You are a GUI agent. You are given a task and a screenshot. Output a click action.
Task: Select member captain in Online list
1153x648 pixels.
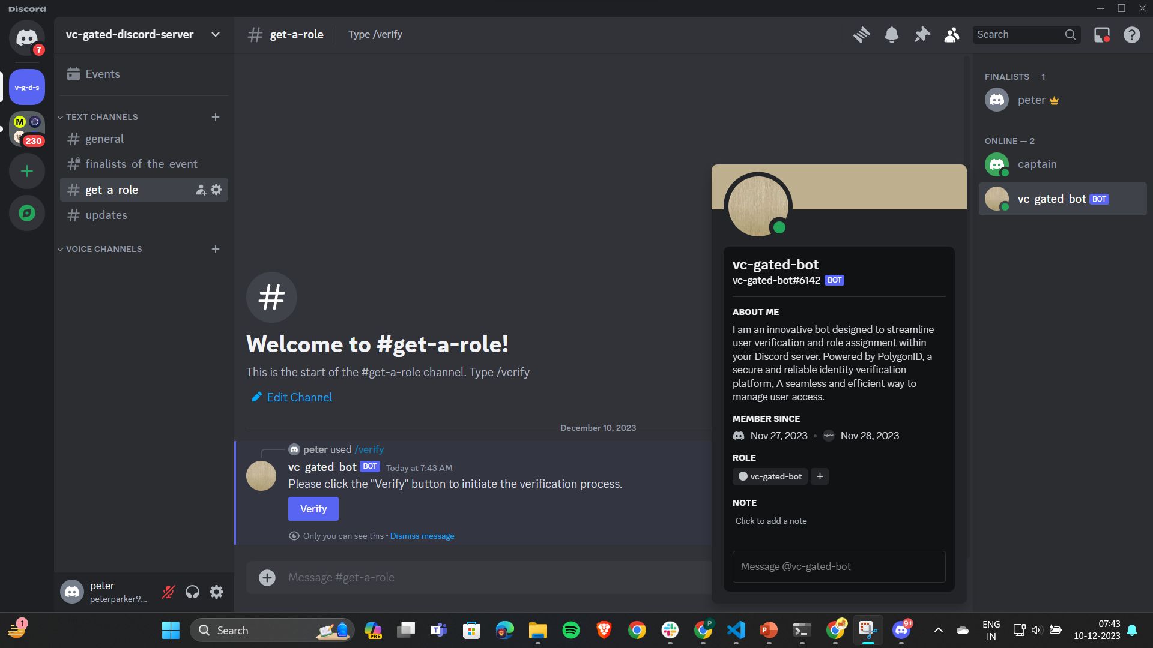pos(1063,164)
